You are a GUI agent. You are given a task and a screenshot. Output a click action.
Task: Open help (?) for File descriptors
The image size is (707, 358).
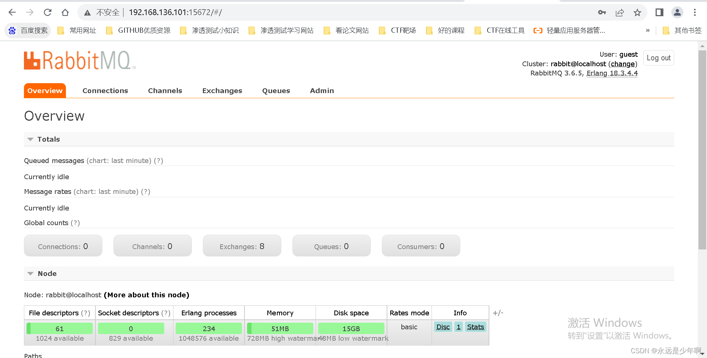(x=85, y=313)
